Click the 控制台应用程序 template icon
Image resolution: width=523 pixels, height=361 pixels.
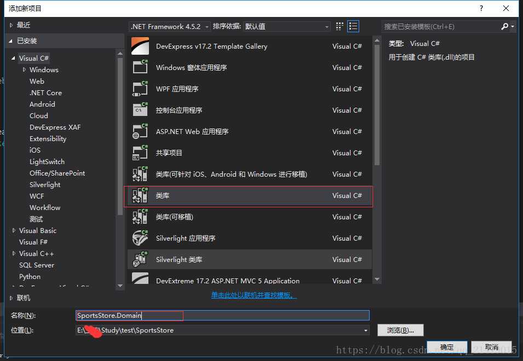coord(140,110)
